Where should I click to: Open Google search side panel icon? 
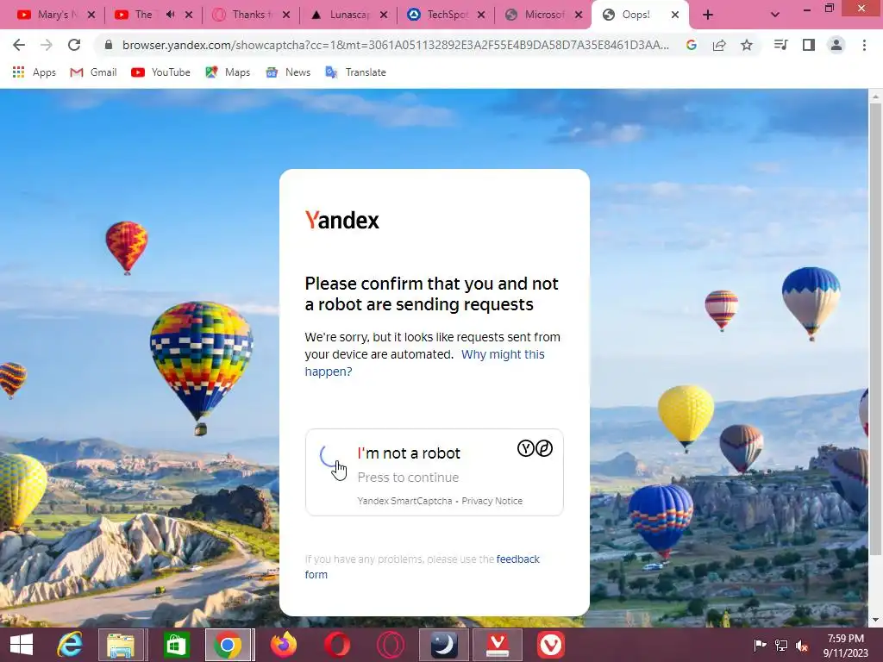pos(692,45)
